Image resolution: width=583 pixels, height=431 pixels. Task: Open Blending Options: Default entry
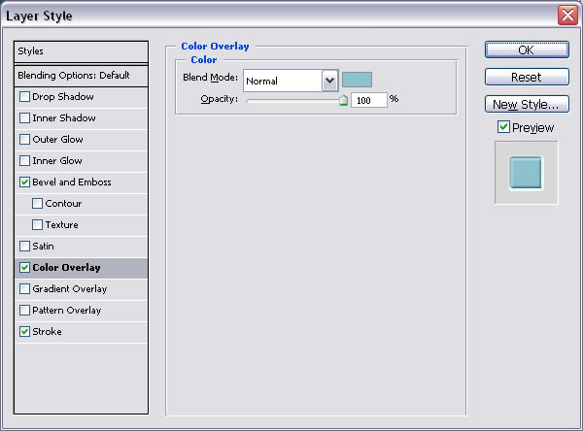(81, 76)
